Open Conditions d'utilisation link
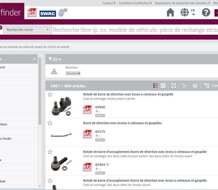 click(x=135, y=3)
